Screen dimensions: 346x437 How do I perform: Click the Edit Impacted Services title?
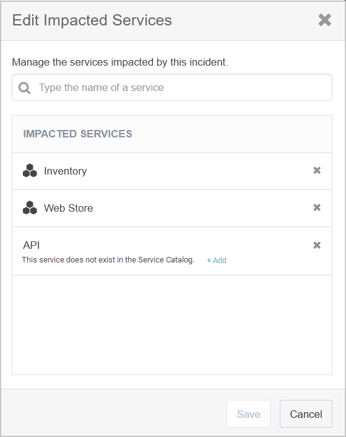coord(92,20)
